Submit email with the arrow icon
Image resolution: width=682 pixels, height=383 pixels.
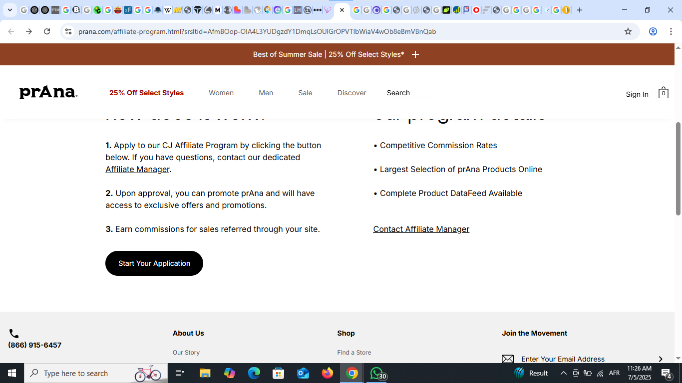pos(661,359)
